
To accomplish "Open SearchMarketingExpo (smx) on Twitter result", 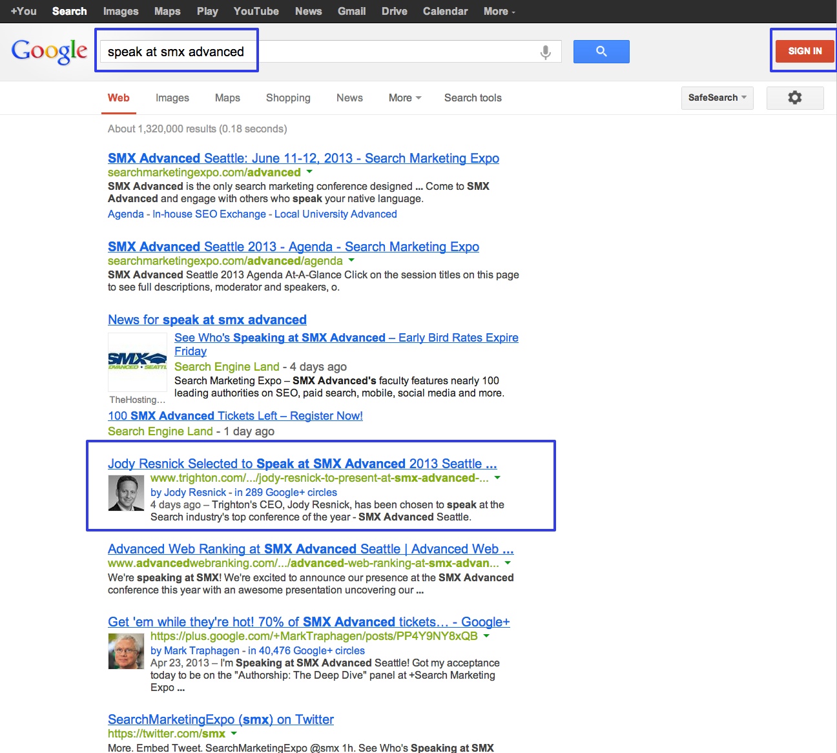I will [x=221, y=719].
